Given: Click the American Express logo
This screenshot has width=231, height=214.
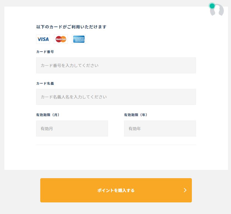Looking at the screenshot, I should click(79, 39).
